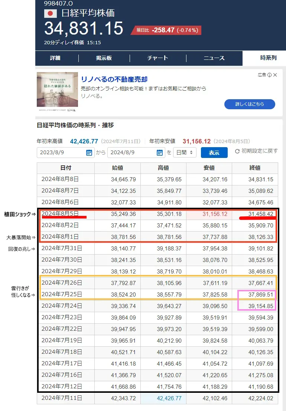Click the start date field showing 2023/8/9
286x411 pixels.
click(x=61, y=152)
